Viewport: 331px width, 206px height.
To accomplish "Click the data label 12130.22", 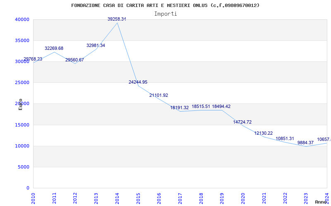I will [263, 133].
